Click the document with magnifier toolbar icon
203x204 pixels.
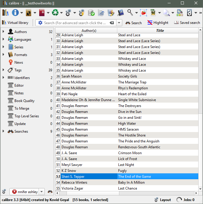tap(166, 13)
